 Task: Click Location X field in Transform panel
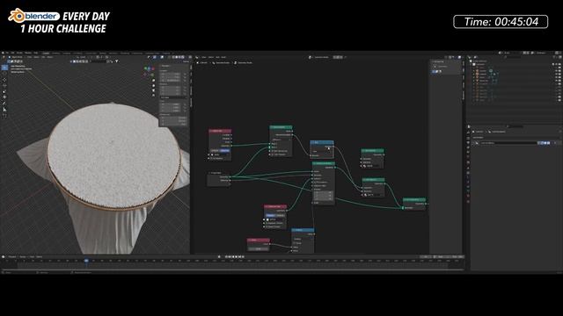[172, 74]
